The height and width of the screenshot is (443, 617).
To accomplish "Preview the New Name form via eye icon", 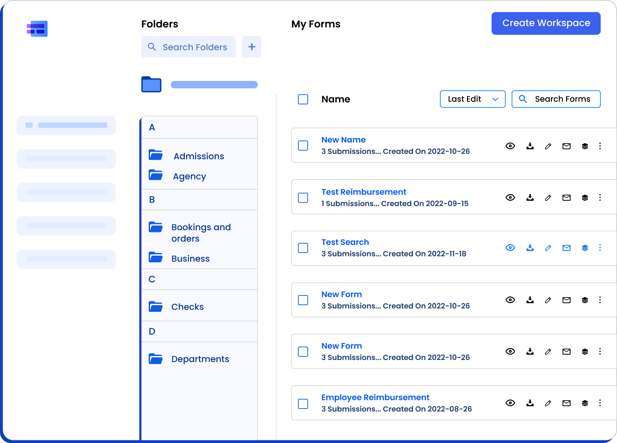I will (x=510, y=146).
